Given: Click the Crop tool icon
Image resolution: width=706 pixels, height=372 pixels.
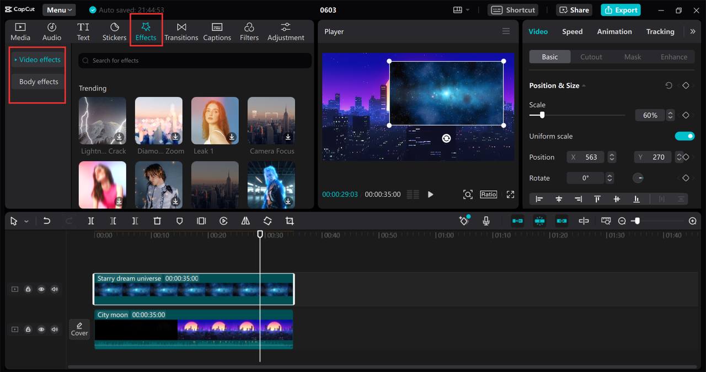Looking at the screenshot, I should (290, 221).
